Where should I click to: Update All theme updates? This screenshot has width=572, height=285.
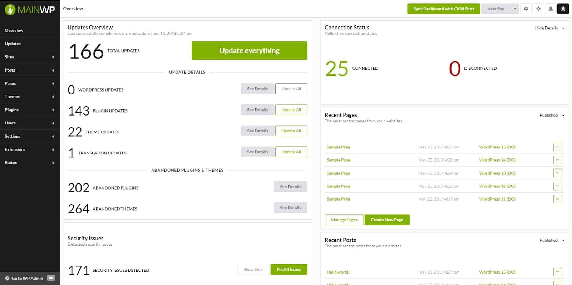(x=291, y=131)
